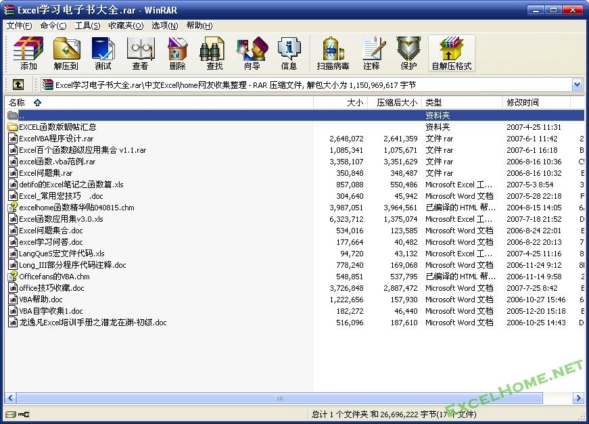Click the 查看 (View) toolbar icon
Viewport: 589px width, 424px height.
(x=140, y=53)
